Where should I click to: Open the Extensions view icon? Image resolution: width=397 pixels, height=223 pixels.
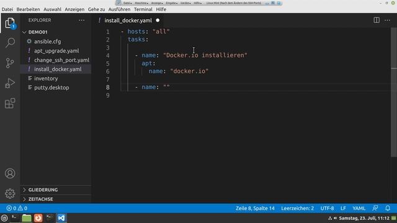[x=10, y=103]
